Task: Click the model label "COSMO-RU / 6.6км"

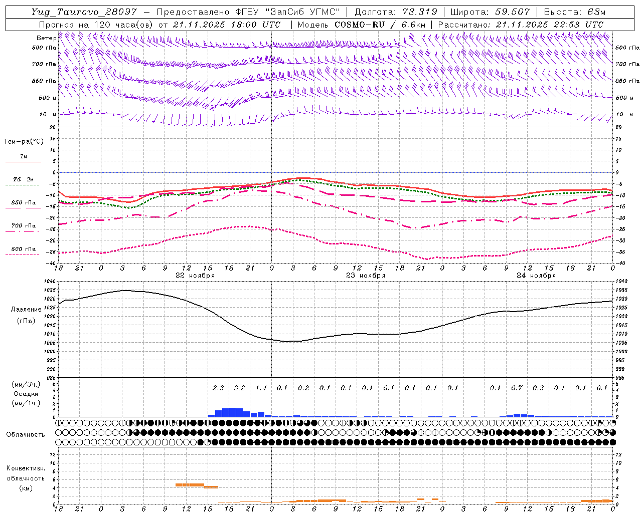Action: [x=381, y=25]
